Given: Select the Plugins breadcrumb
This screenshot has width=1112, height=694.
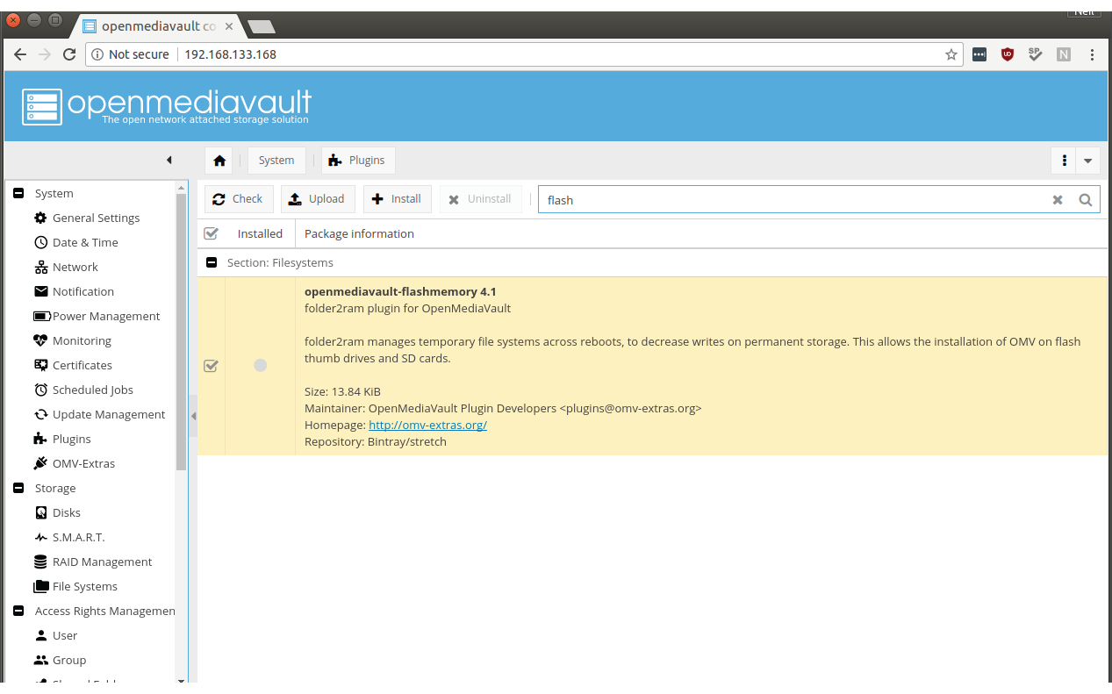Looking at the screenshot, I should coord(358,161).
